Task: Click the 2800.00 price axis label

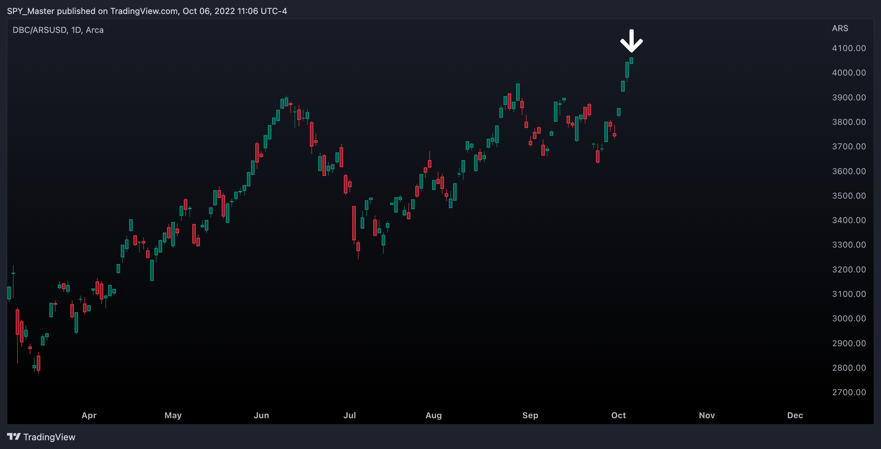Action: click(x=849, y=368)
